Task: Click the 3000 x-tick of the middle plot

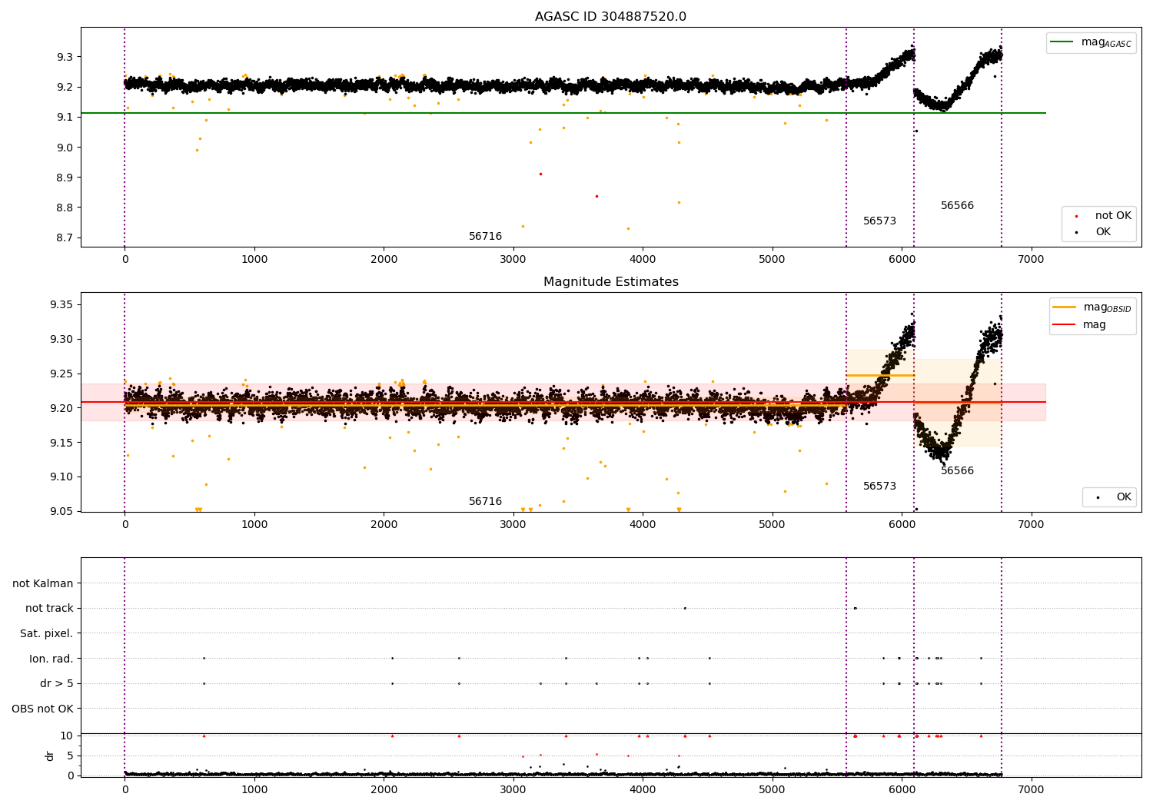Action: [x=513, y=525]
